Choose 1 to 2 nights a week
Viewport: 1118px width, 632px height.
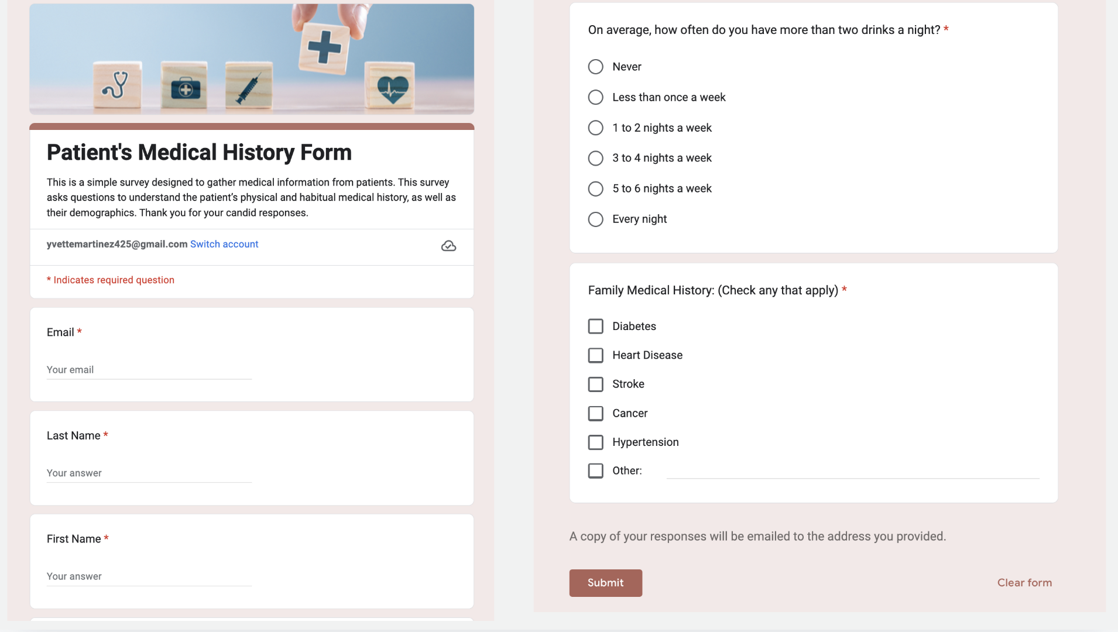coord(595,128)
